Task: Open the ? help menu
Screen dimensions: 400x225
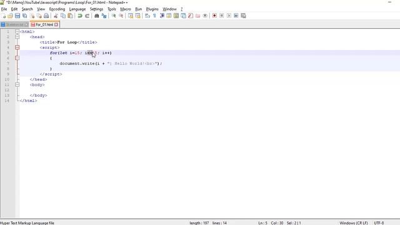Action: [182, 9]
